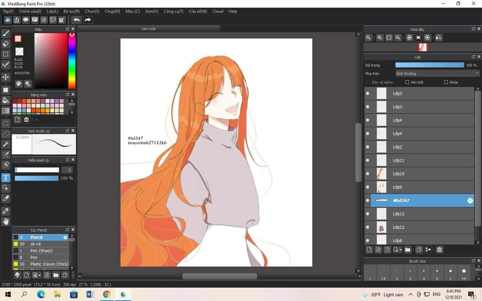
Task: Open Microsoft Word from the taskbar
Action: (x=90, y=294)
